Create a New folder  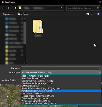click(x=23, y=14)
